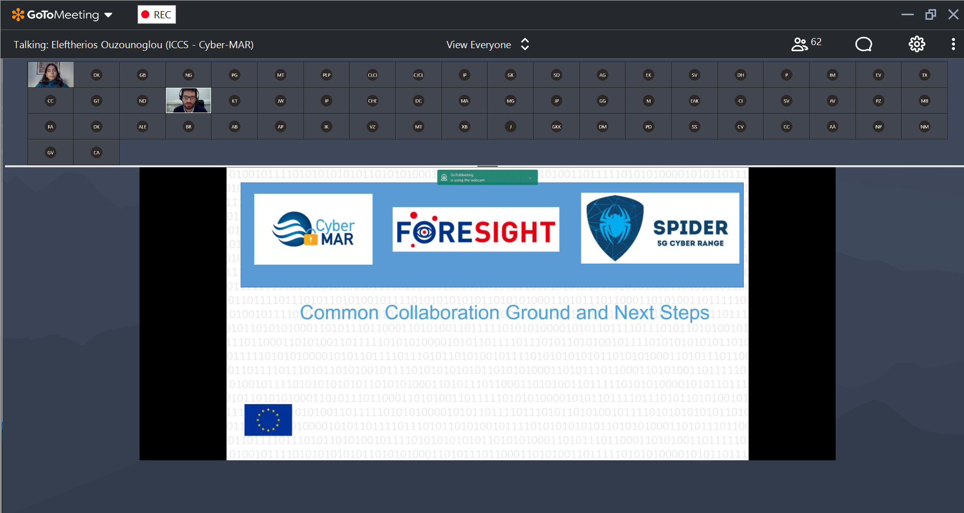The width and height of the screenshot is (964, 513).
Task: Click the REC recording indicator
Action: [x=157, y=15]
